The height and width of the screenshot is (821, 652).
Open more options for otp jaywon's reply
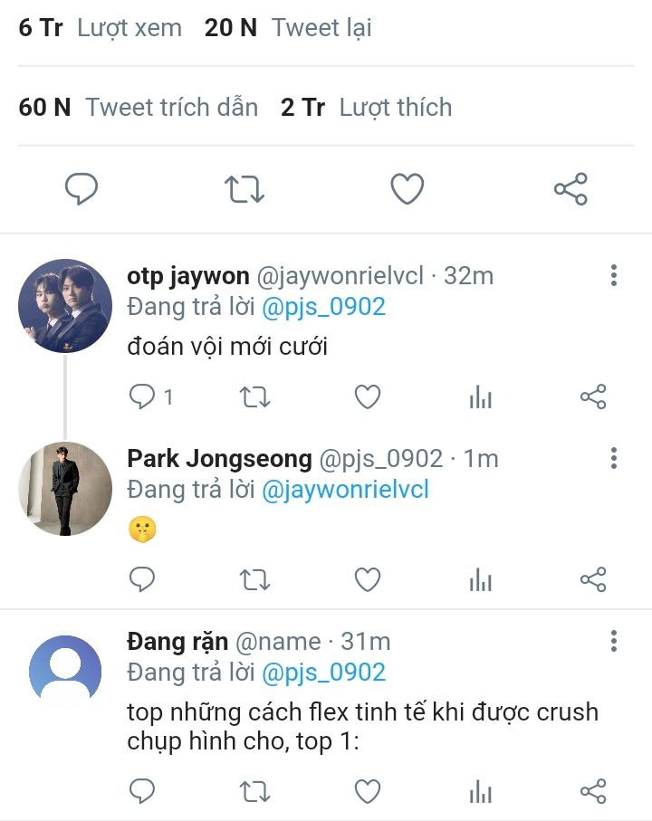coord(614,275)
